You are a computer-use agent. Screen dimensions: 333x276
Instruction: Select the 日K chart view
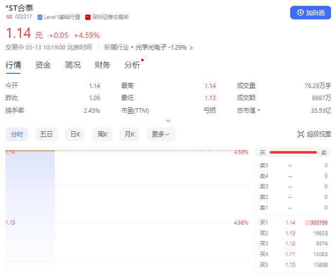tap(75, 134)
